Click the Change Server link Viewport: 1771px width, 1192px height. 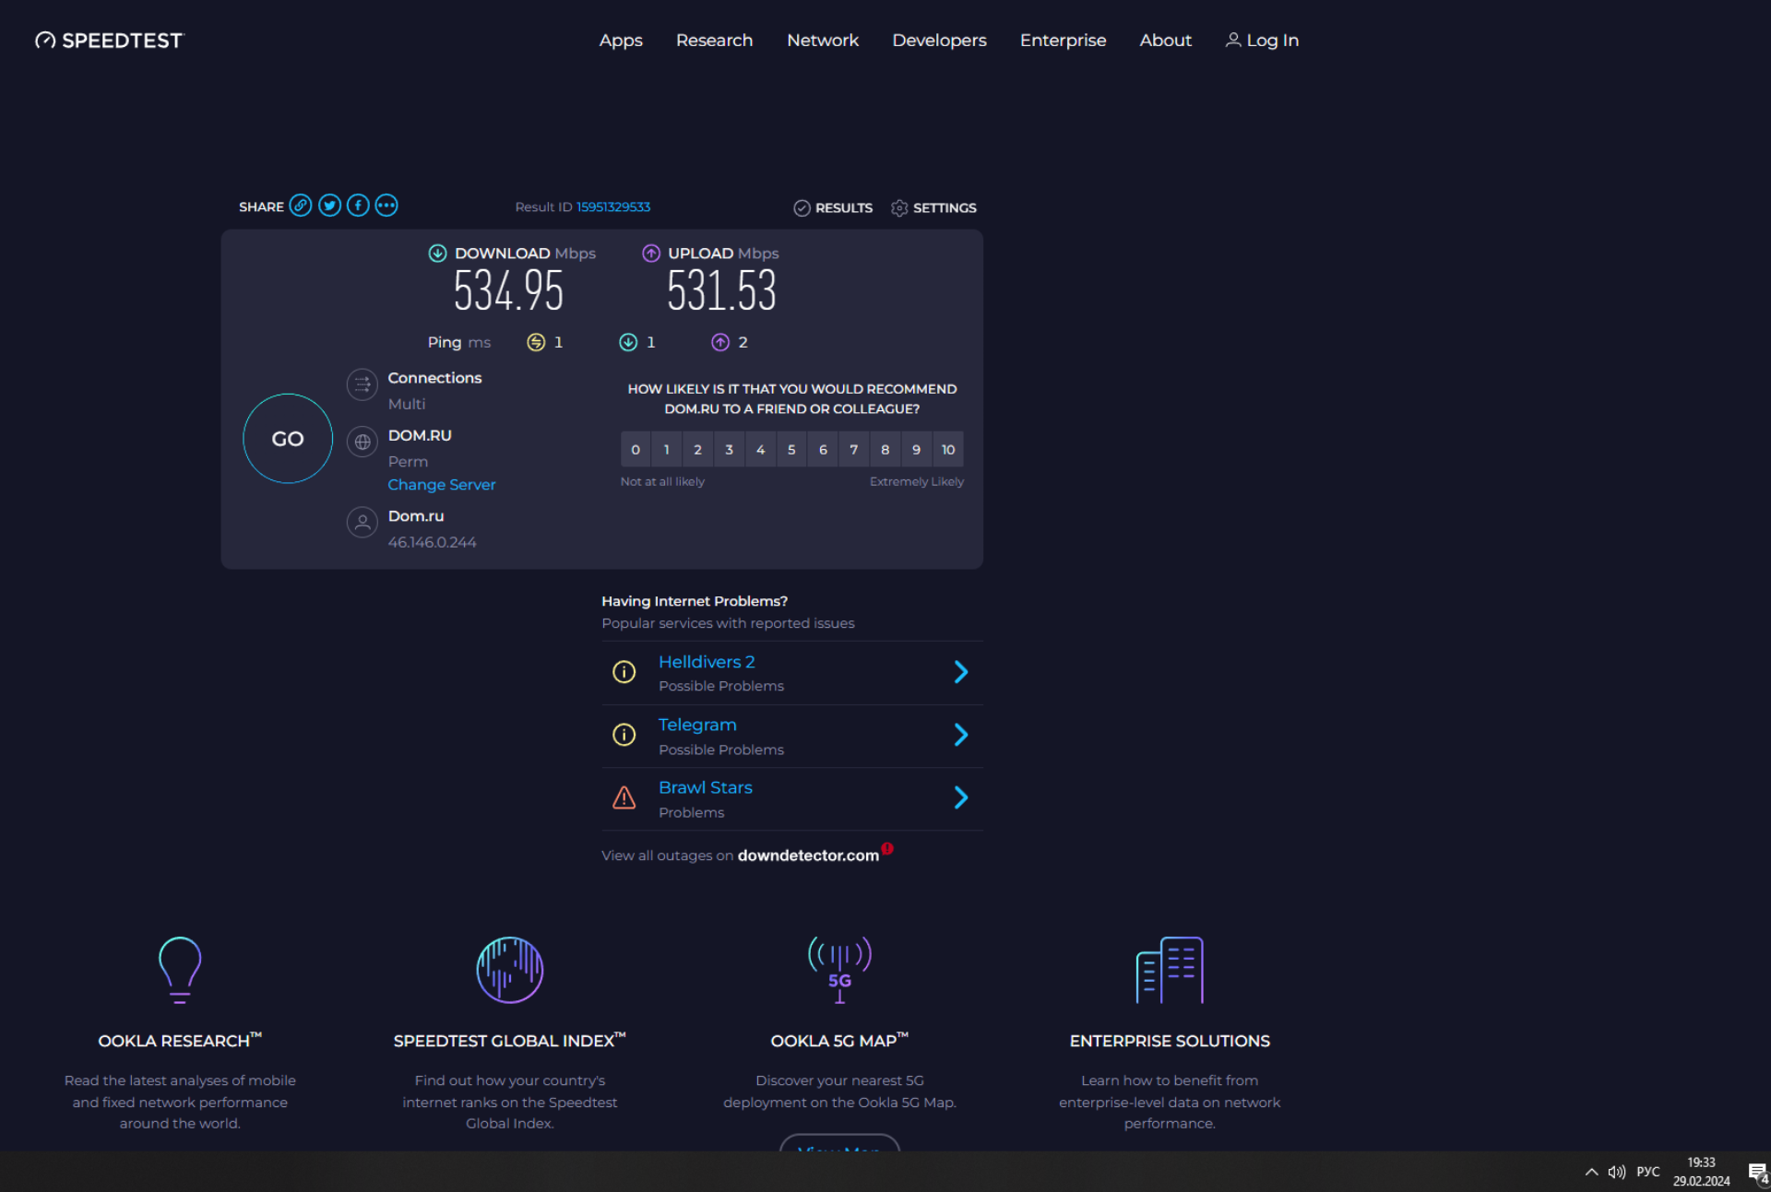tap(442, 485)
